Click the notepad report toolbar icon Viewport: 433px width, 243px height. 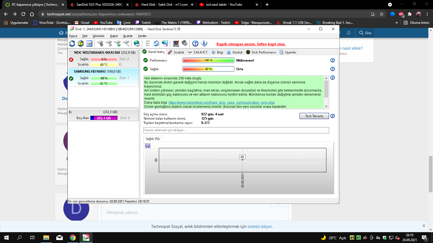pos(148,43)
